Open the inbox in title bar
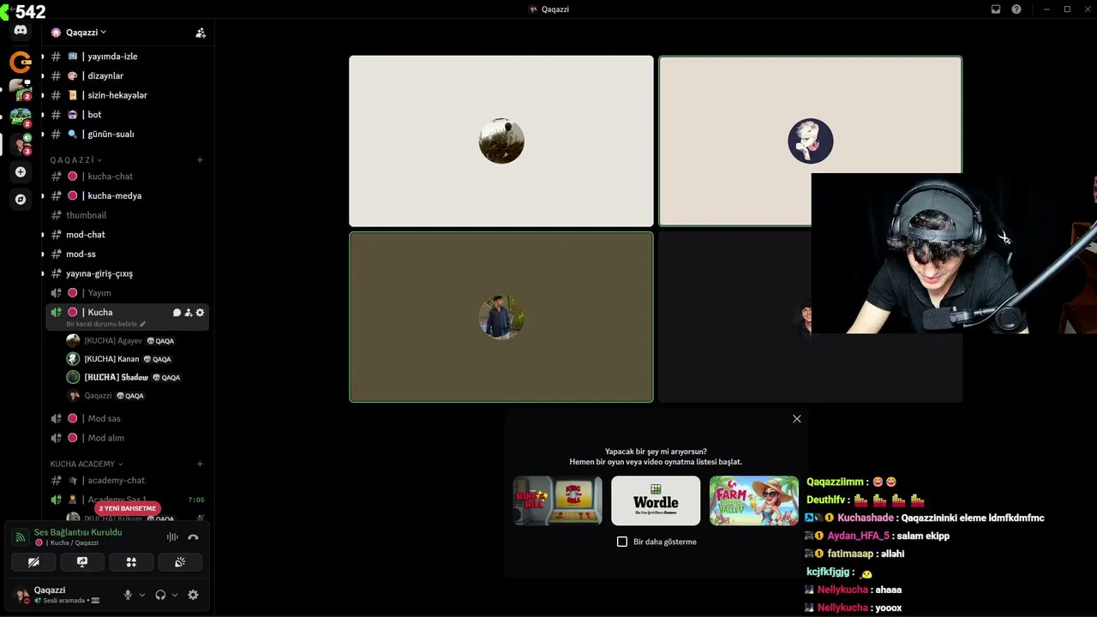The height and width of the screenshot is (617, 1097). [x=996, y=9]
